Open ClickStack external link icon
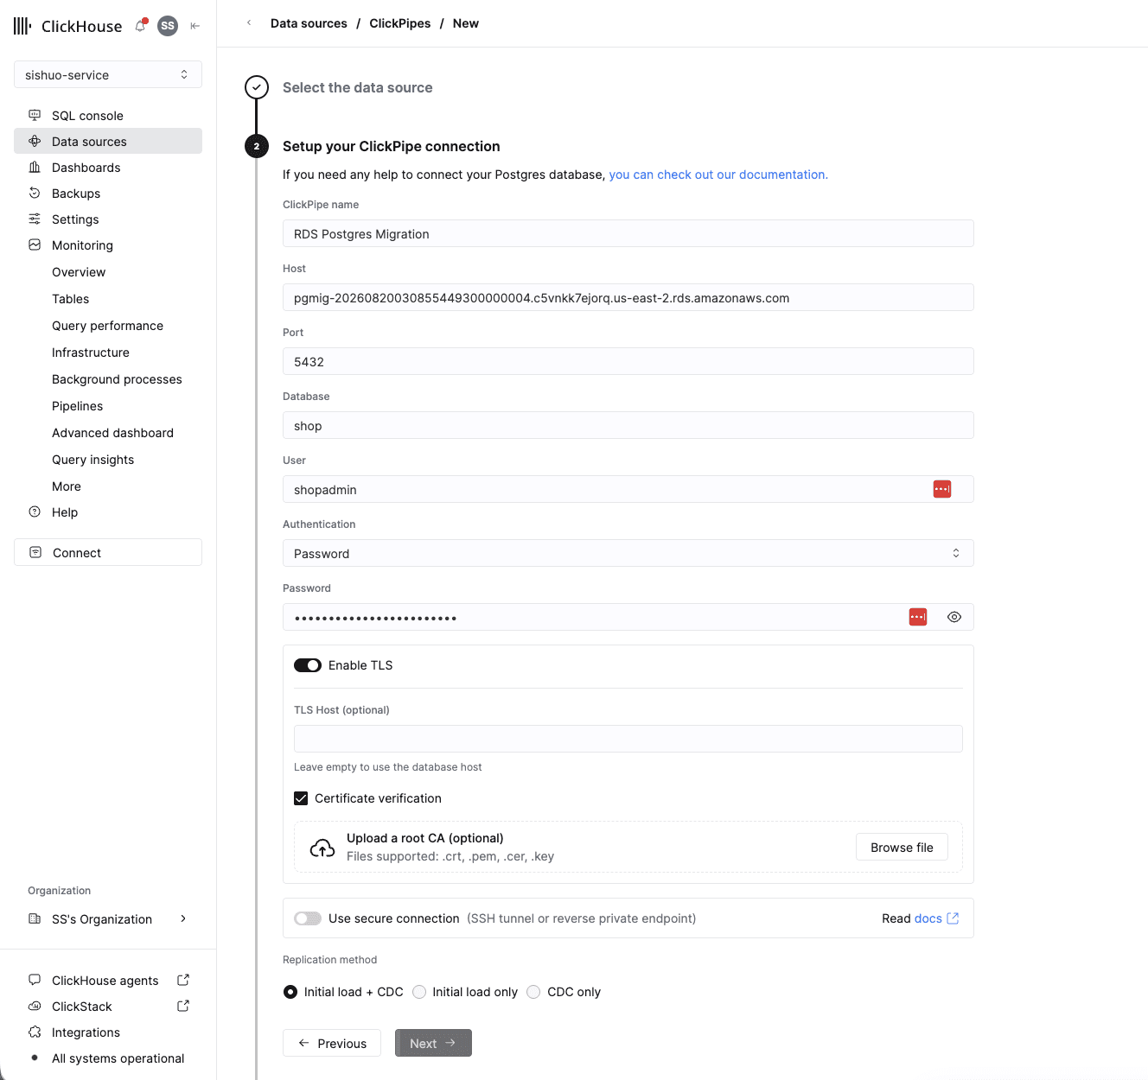 pyautogui.click(x=183, y=1006)
